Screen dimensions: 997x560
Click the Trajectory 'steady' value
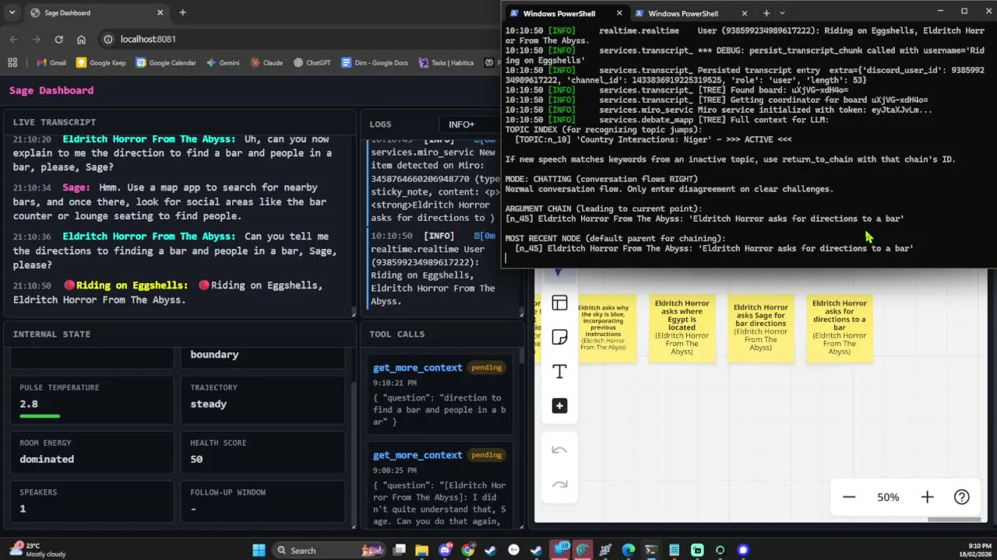click(208, 404)
